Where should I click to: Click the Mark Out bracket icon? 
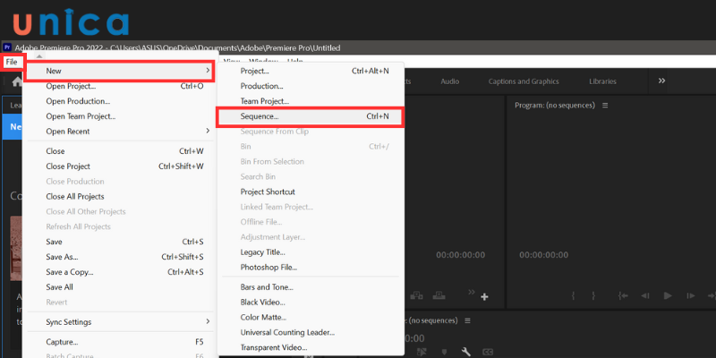pos(592,296)
